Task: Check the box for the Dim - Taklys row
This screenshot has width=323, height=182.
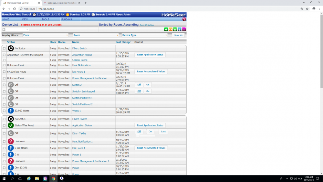Action: [x=4, y=134]
